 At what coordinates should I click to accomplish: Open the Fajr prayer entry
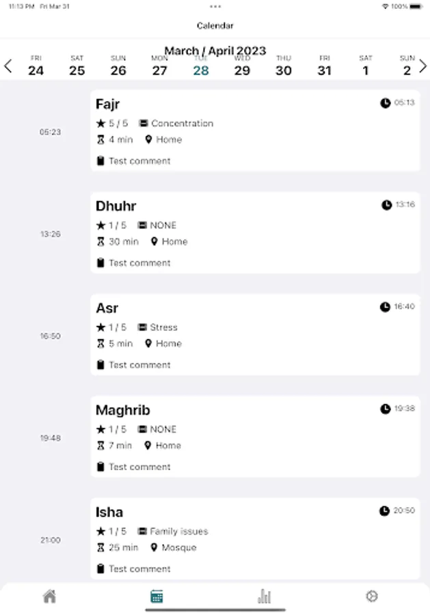click(255, 131)
